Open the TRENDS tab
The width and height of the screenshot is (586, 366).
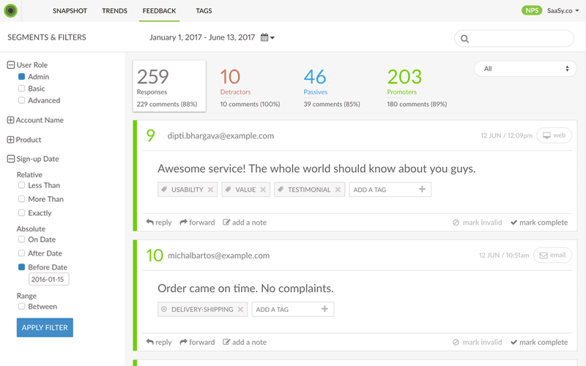tap(115, 11)
